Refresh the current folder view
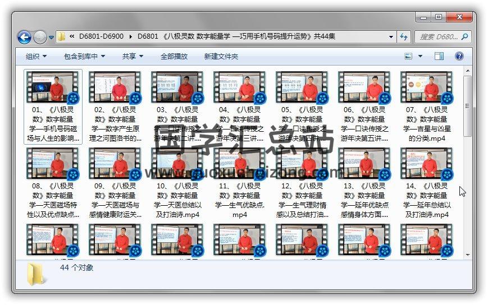The width and height of the screenshot is (488, 305). pyautogui.click(x=403, y=37)
